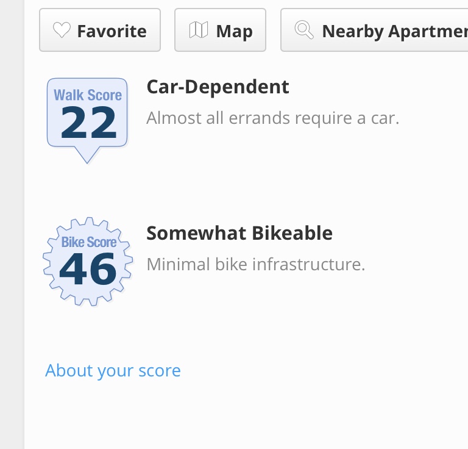Click the number 46 in bike badge
The image size is (468, 449).
coord(88,269)
